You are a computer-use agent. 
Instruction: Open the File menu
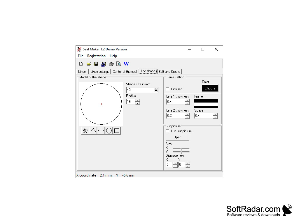pyautogui.click(x=81, y=56)
